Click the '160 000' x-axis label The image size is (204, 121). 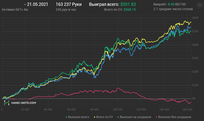click(187, 110)
